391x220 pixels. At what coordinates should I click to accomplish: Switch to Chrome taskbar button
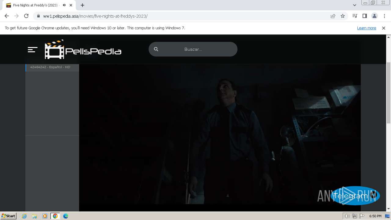[55, 216]
